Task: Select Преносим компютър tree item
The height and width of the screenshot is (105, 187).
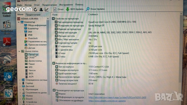Action: (x=36, y=45)
